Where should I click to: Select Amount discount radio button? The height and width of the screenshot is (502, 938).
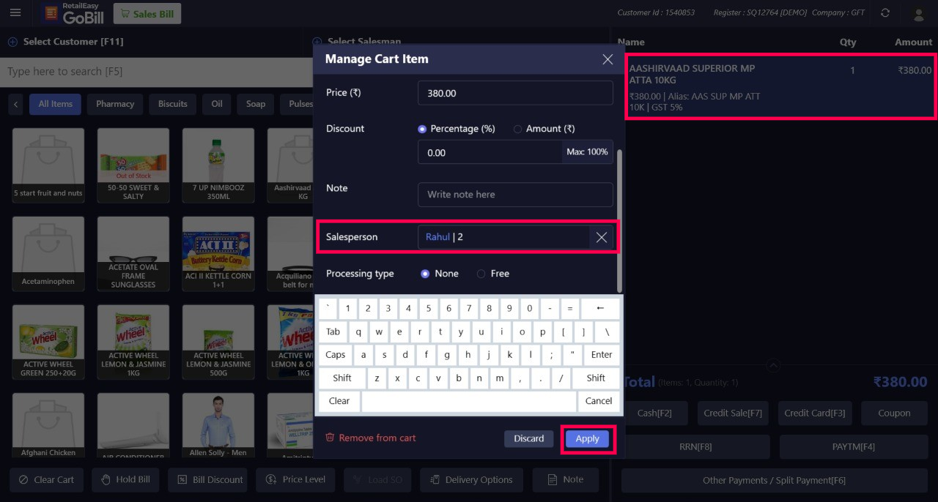pos(517,129)
